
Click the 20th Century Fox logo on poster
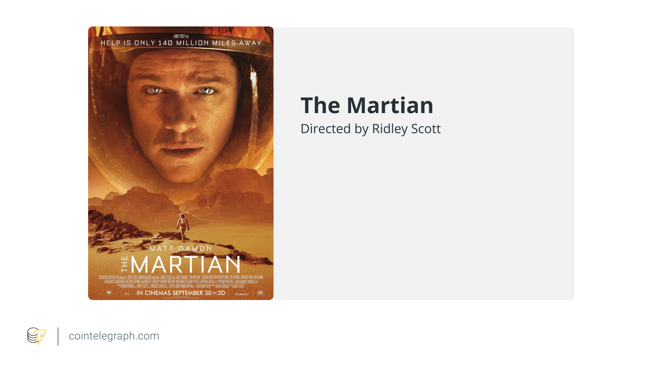pos(260,293)
